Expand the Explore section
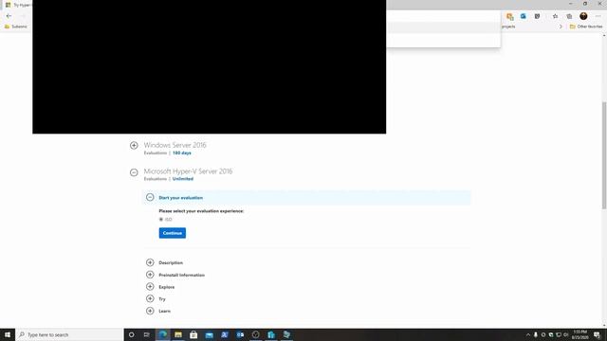Image resolution: width=607 pixels, height=341 pixels. point(150,286)
